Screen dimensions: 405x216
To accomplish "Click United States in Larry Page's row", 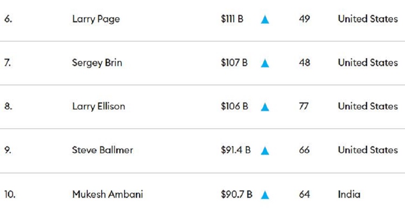I will pyautogui.click(x=368, y=20).
